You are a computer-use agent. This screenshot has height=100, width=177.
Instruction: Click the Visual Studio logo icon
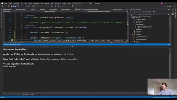(2, 3)
